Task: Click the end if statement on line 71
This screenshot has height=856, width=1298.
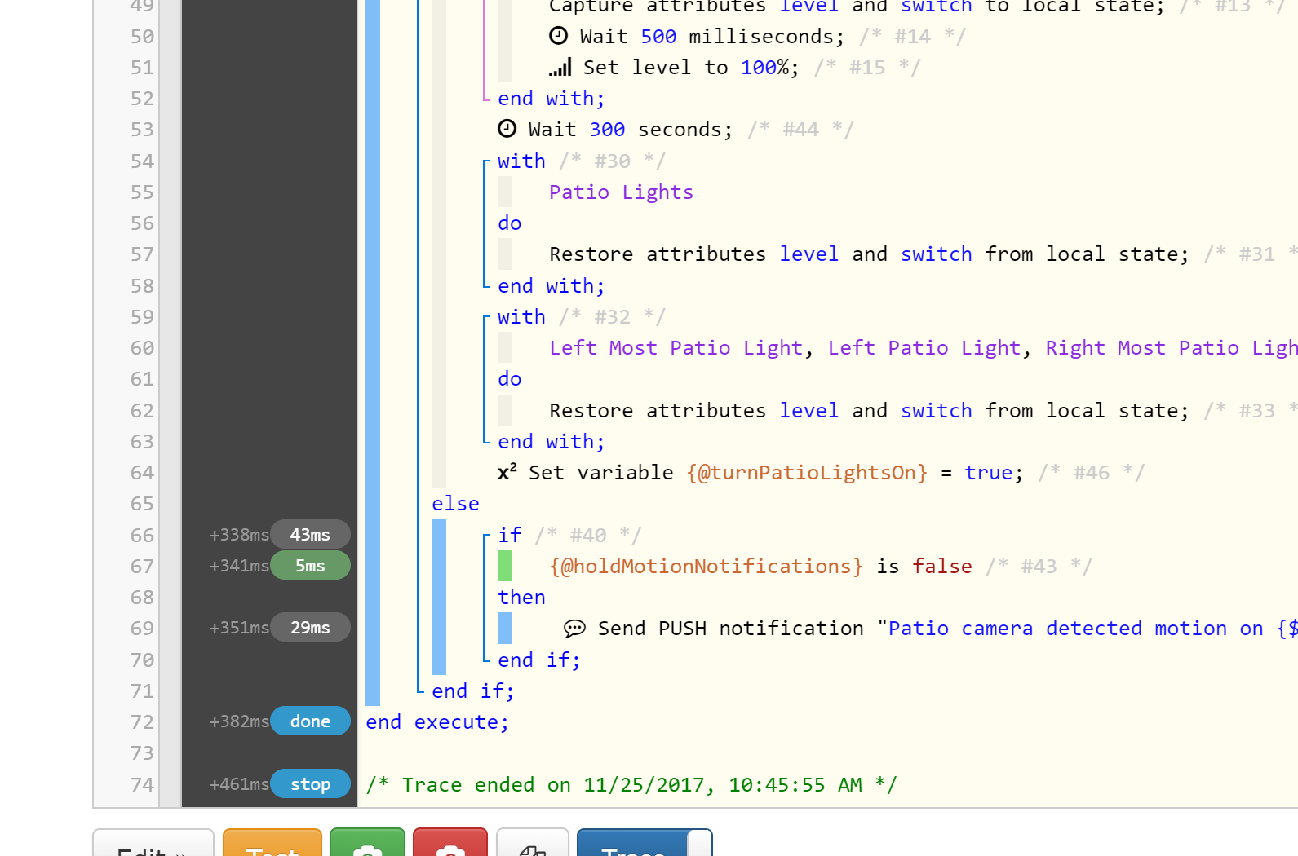Action: click(473, 691)
